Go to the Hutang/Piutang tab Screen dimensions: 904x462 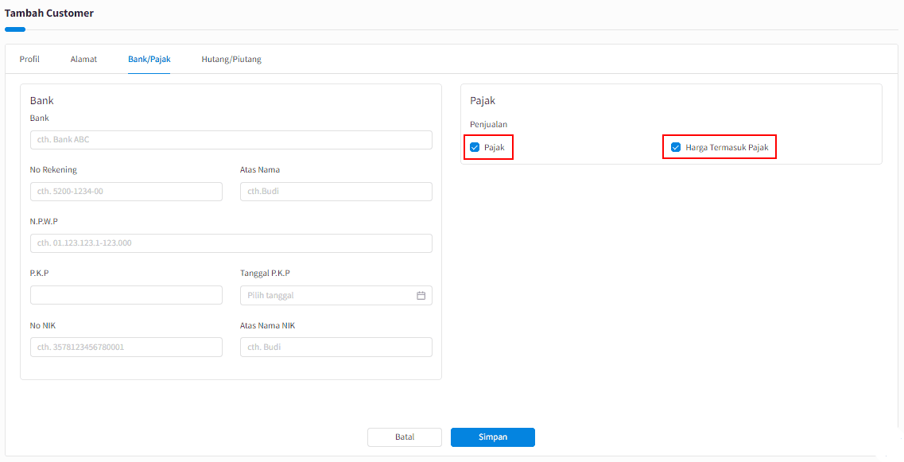pos(231,59)
